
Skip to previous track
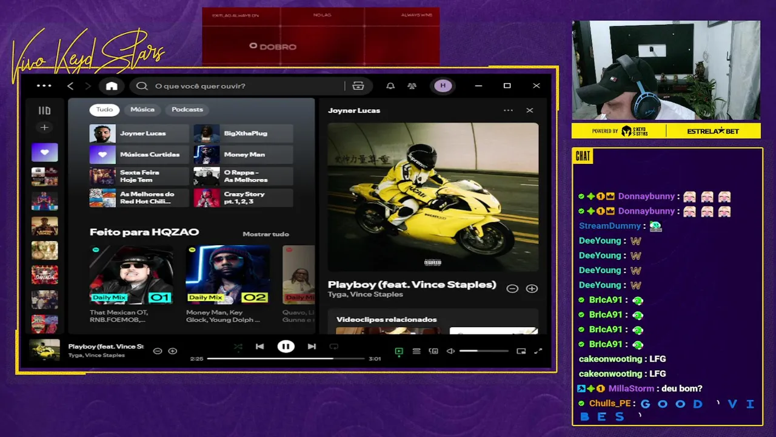(259, 347)
